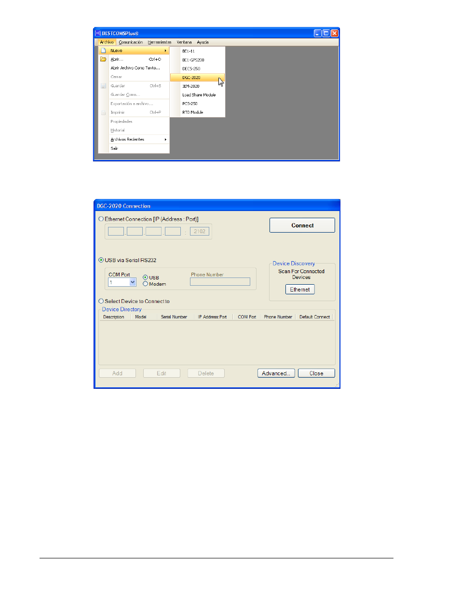Open the Ayuda menu
This screenshot has height=595, width=460.
(x=203, y=42)
